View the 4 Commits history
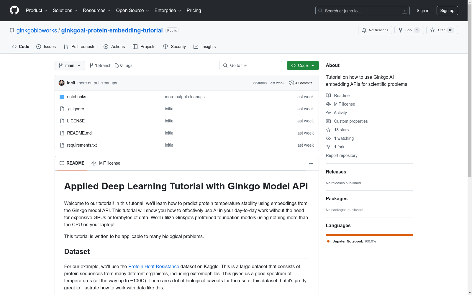This screenshot has width=472, height=295. [301, 83]
